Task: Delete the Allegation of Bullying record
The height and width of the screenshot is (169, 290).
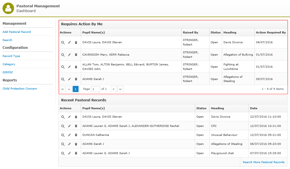Action: [x=76, y=55]
